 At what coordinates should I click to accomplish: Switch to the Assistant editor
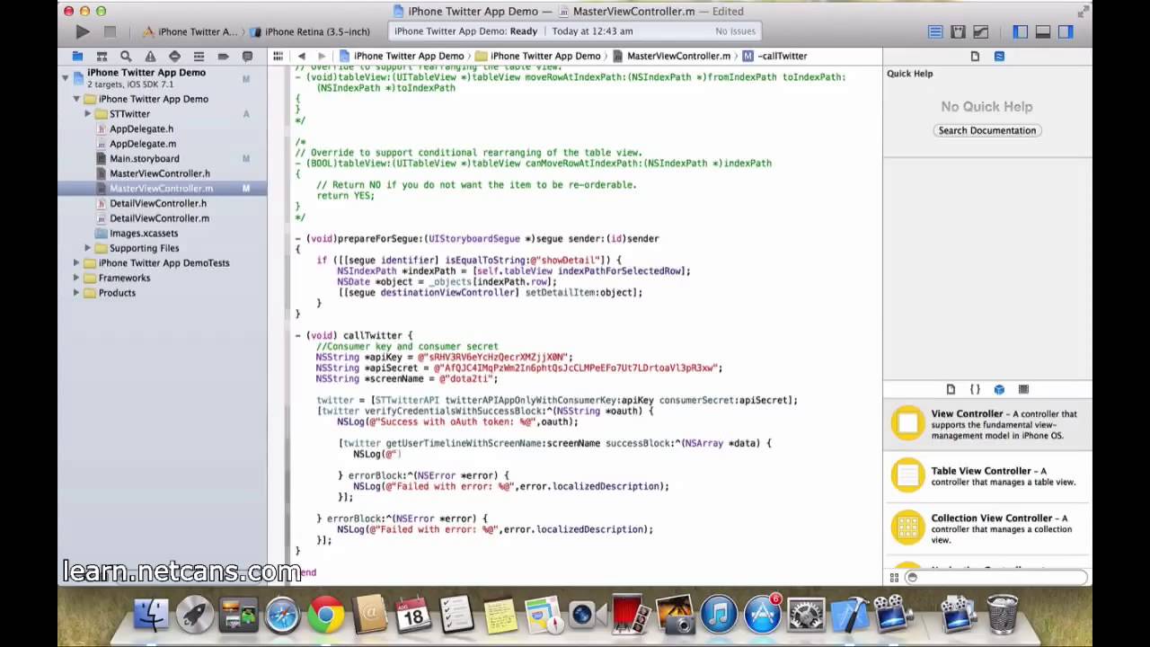958,31
